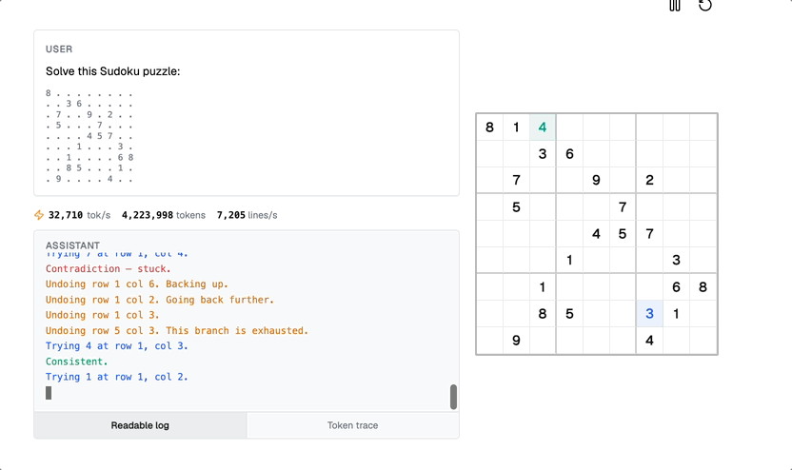Switch to the Token trace tab
The height and width of the screenshot is (470, 792).
point(352,425)
